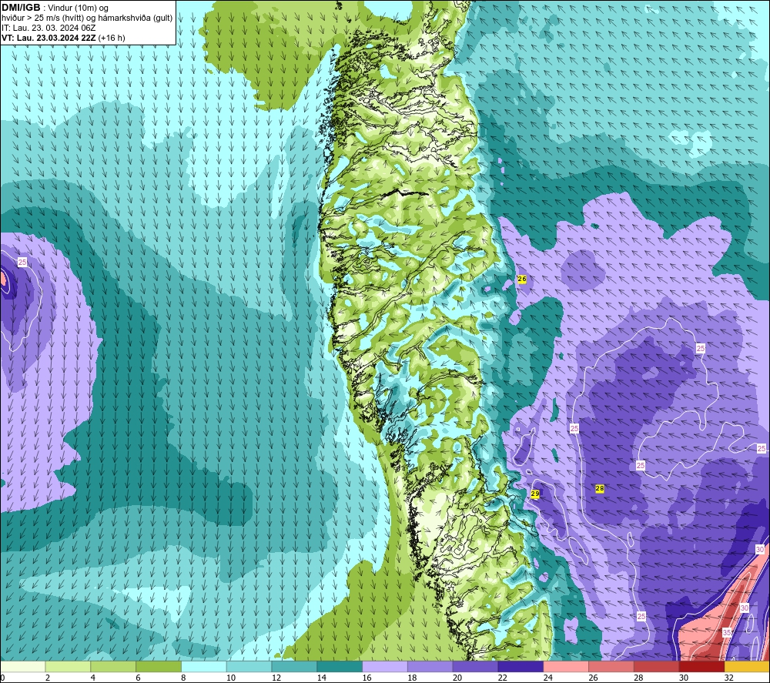Click the legend scale value 32
Screen dimensions: 770x683
point(728,678)
